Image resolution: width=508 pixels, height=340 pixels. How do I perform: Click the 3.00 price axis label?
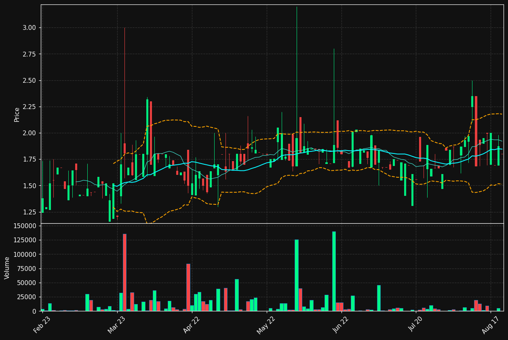[29, 27]
